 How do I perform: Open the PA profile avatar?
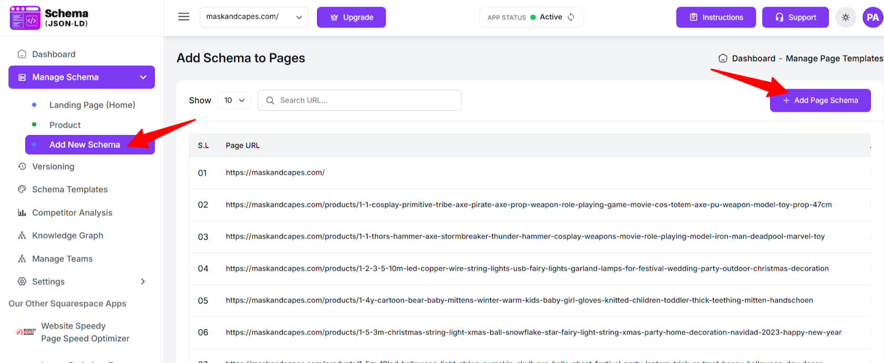[x=872, y=18]
